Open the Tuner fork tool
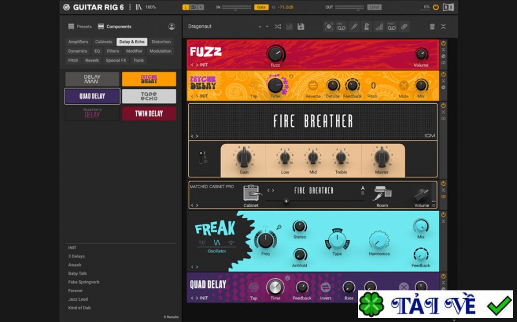Screen dimensions: 517x322 [x=354, y=26]
